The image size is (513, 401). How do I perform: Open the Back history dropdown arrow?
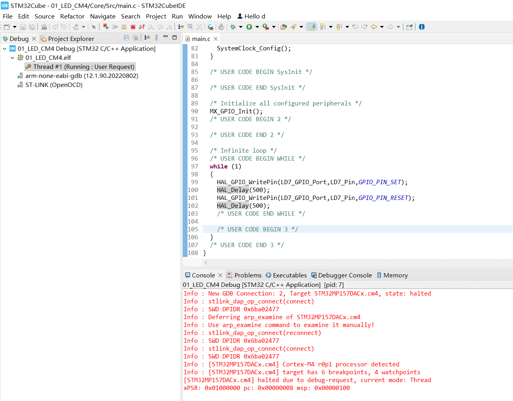(382, 27)
